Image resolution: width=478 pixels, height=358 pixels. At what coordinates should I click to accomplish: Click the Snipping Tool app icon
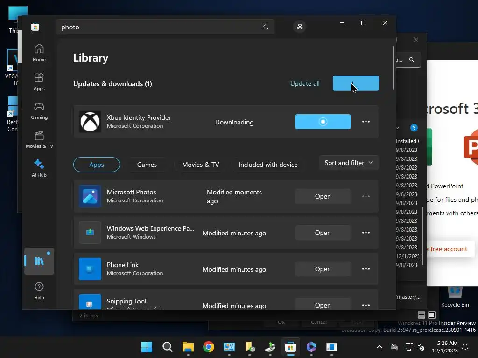pos(90,302)
